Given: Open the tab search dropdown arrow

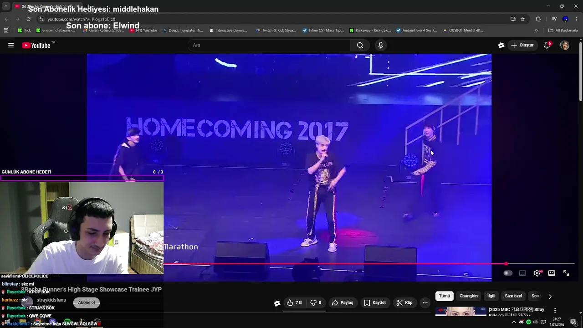Looking at the screenshot, I should (x=6, y=6).
